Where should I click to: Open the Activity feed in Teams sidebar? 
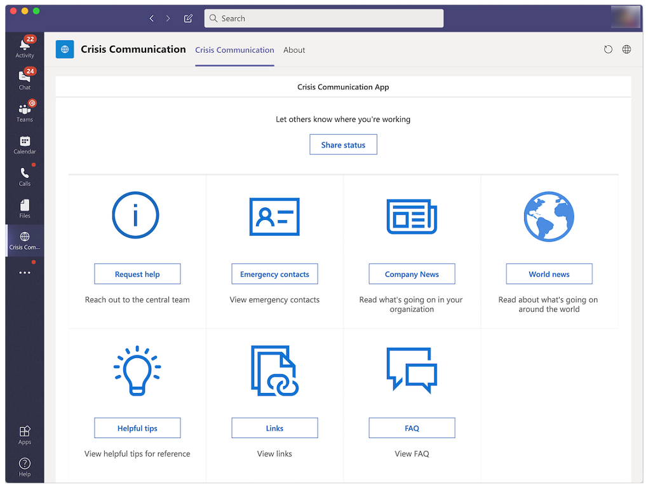coord(24,46)
